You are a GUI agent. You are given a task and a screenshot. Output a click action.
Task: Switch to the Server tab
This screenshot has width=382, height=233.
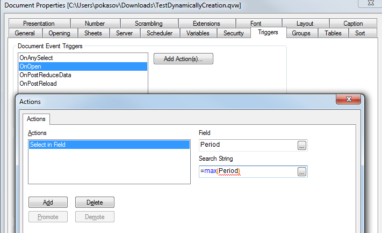pos(125,33)
